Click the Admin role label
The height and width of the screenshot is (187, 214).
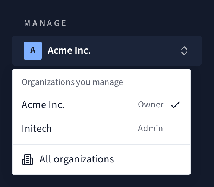click(150, 128)
